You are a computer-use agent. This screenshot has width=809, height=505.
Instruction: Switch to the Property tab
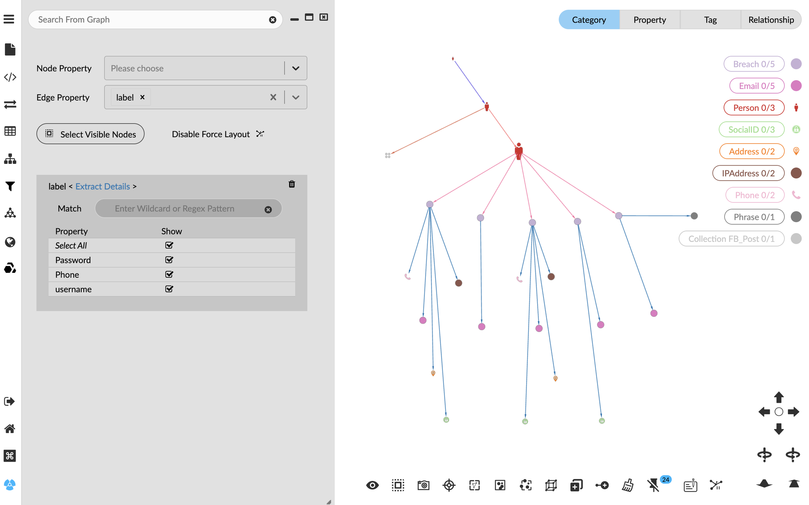click(x=649, y=20)
